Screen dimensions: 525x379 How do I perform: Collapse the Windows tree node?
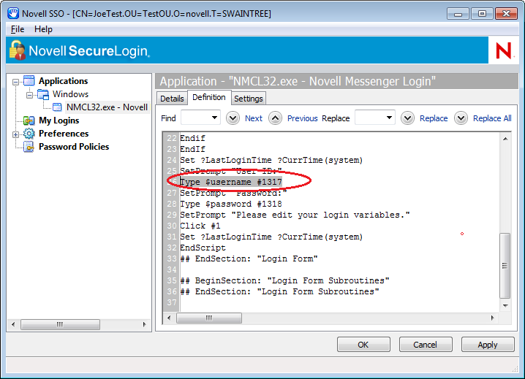(x=30, y=96)
